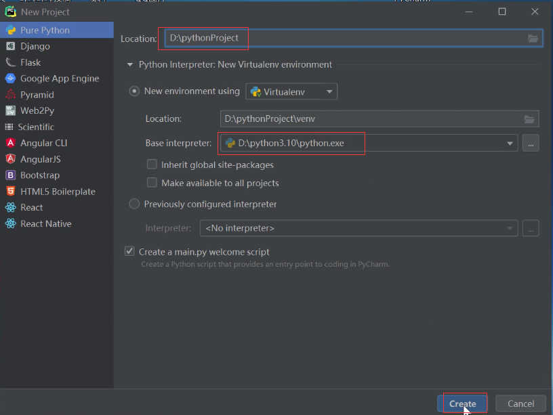Select Pure Python project type
Viewport: 553px width, 415px height.
[45, 30]
